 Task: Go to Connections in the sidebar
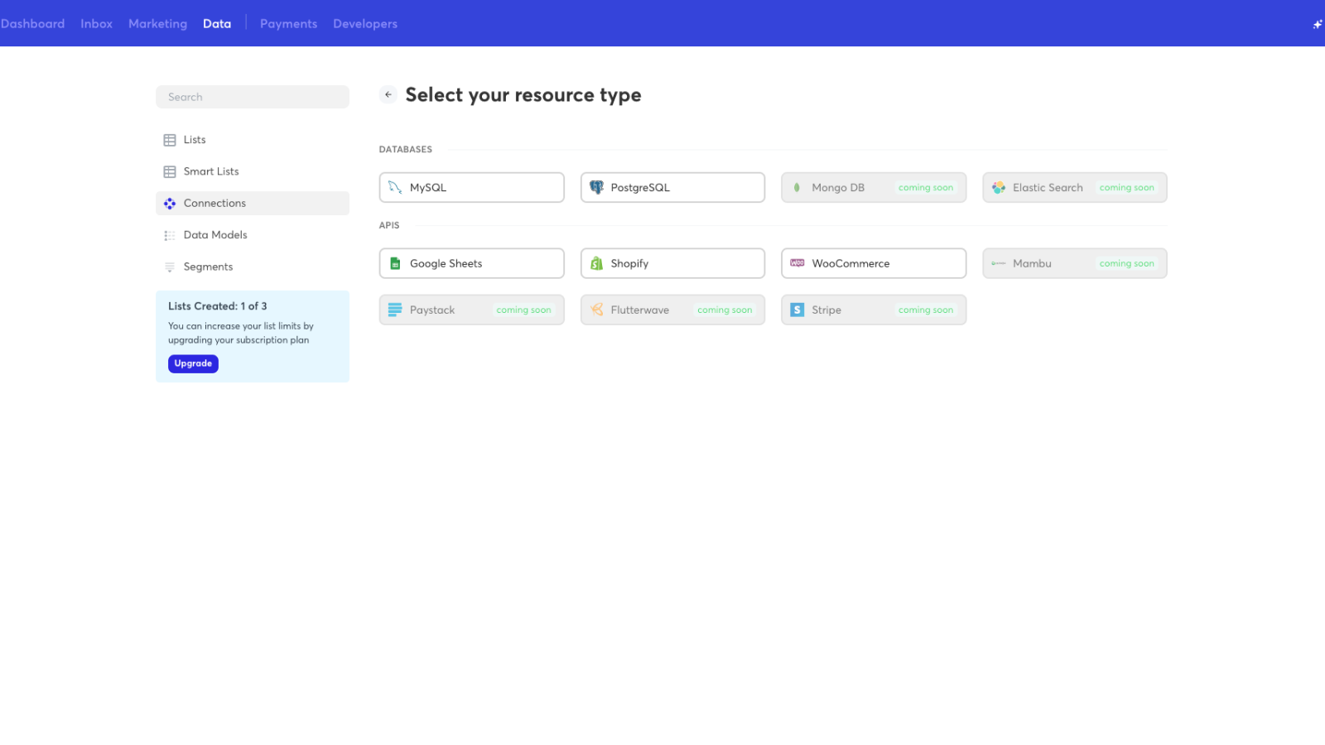pos(214,204)
